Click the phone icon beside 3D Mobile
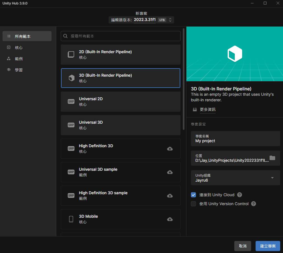 [71, 219]
